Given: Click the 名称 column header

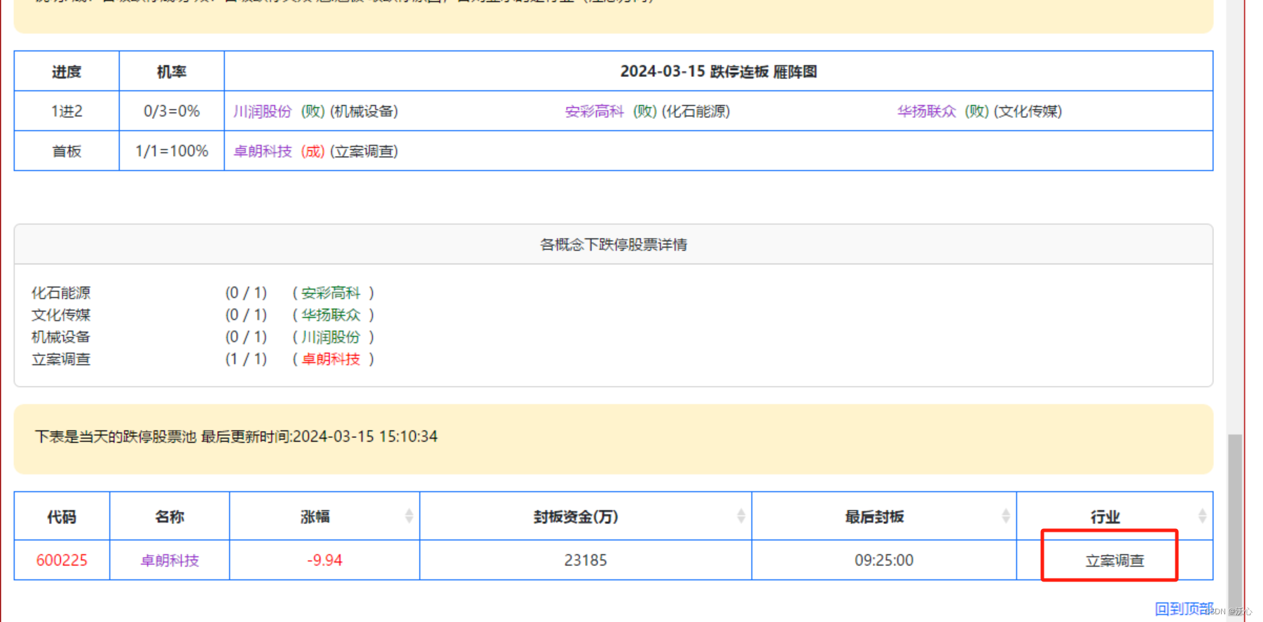Looking at the screenshot, I should 170,516.
